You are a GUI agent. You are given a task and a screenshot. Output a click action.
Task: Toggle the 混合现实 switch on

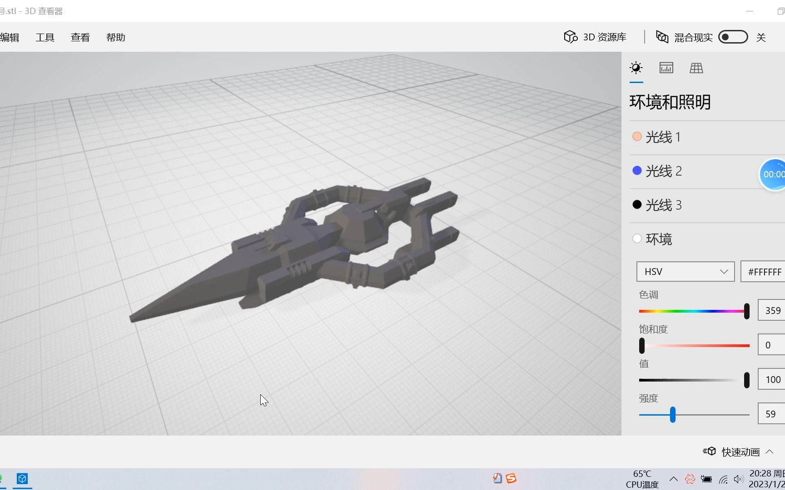click(x=733, y=37)
